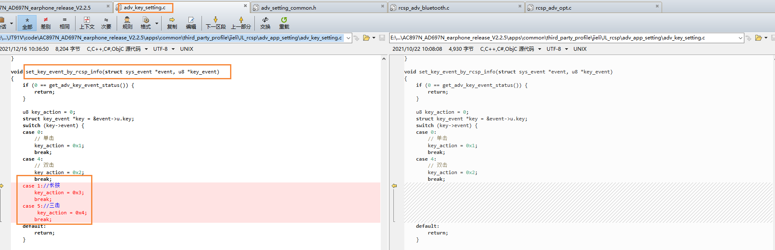Click the yellow copy-to-left arrow in right gutter
This screenshot has height=250, width=775.
[x=394, y=185]
